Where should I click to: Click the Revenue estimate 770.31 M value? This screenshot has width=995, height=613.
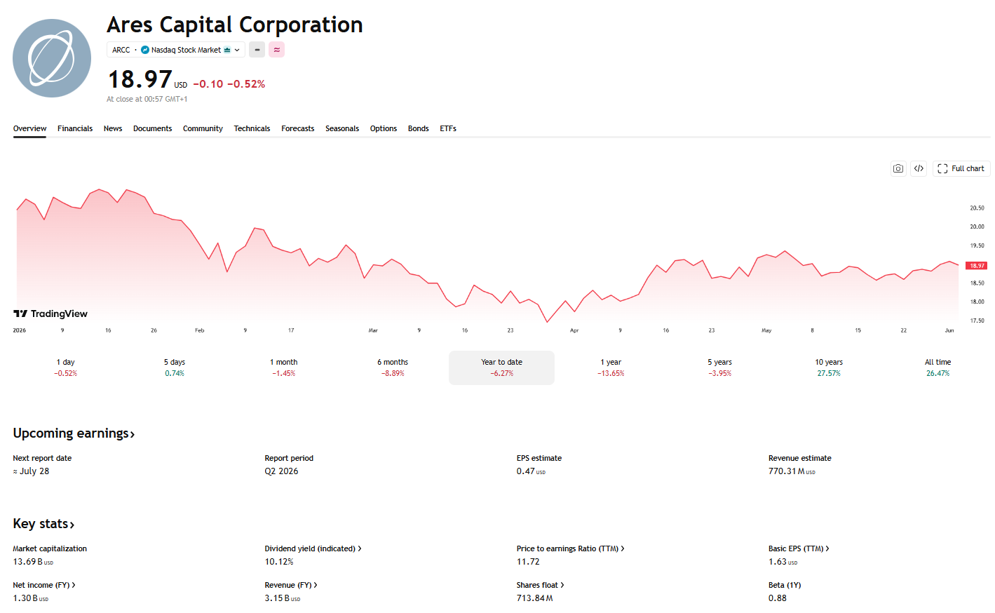[x=792, y=471]
